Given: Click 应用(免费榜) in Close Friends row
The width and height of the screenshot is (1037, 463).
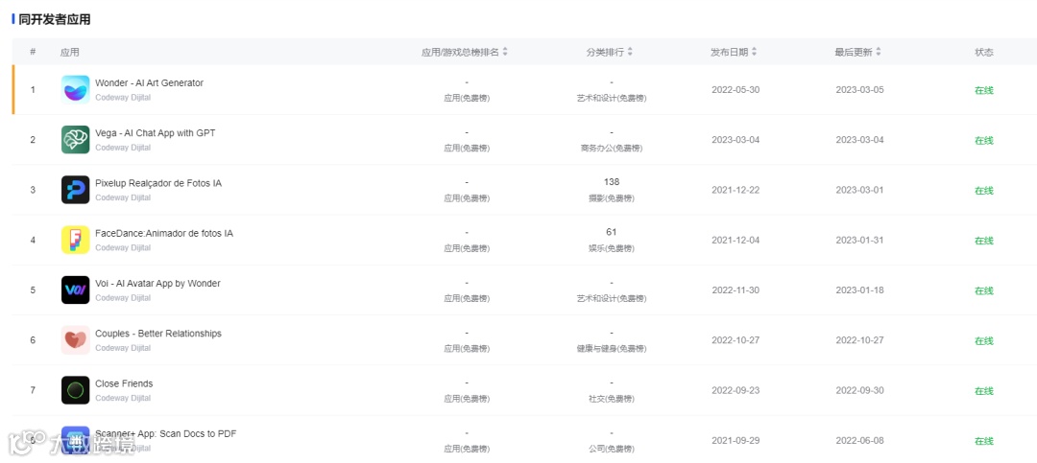Looking at the screenshot, I should tap(467, 400).
